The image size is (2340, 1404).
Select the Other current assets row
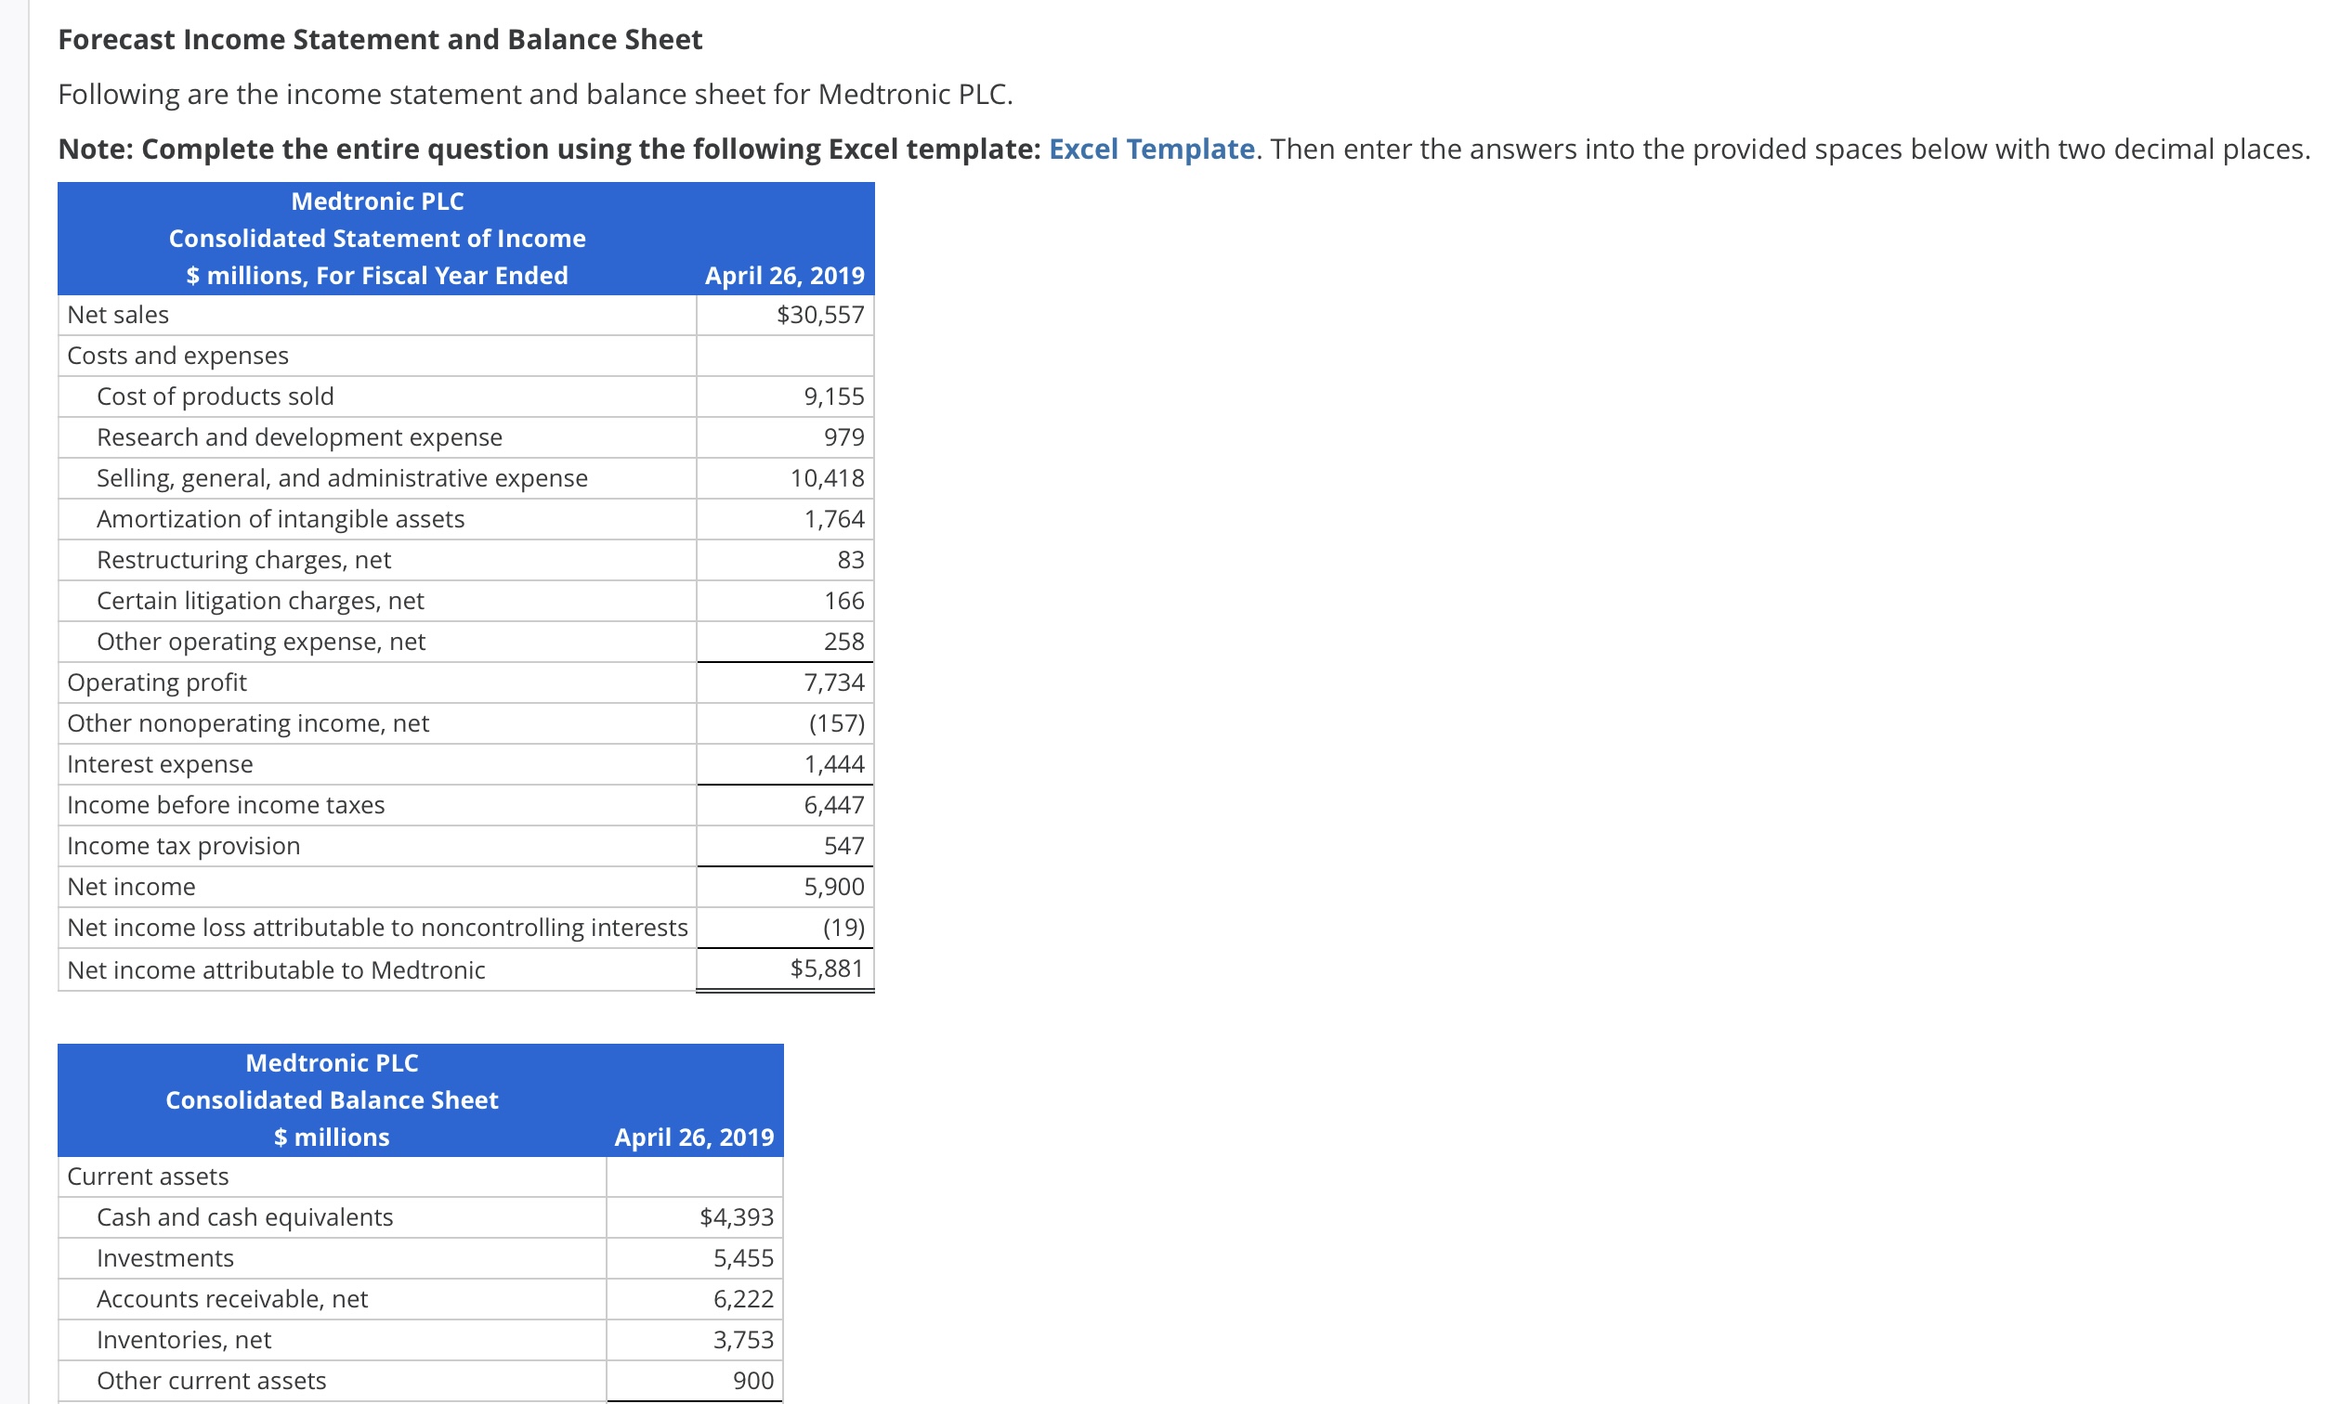click(211, 1381)
